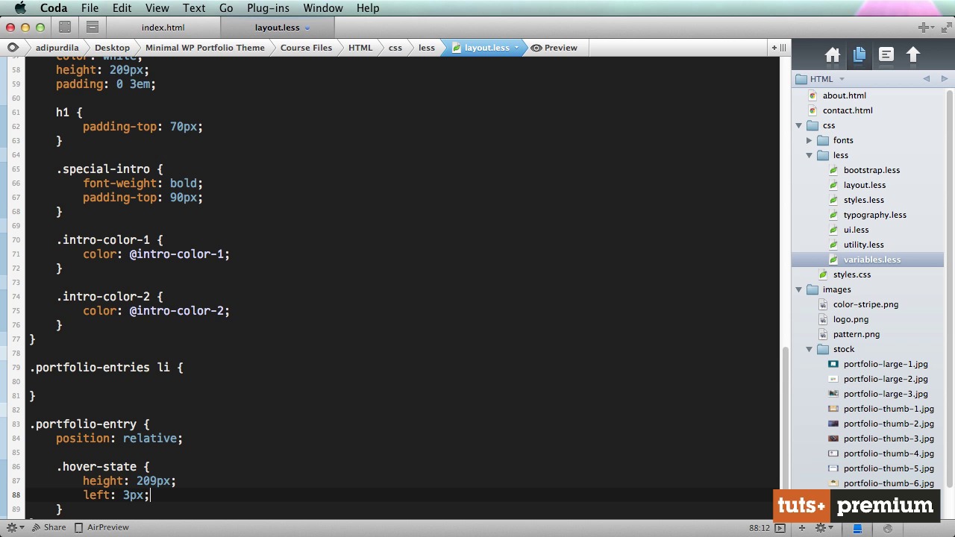The height and width of the screenshot is (537, 955).
Task: Collapse the less folder
Action: click(810, 155)
